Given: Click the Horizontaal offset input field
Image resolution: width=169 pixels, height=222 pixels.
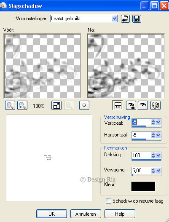Looking at the screenshot, I should [x=141, y=135].
